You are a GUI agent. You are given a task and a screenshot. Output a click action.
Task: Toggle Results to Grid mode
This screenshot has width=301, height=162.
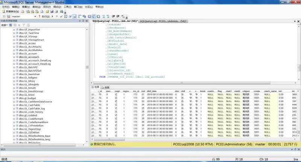[x=94, y=16]
